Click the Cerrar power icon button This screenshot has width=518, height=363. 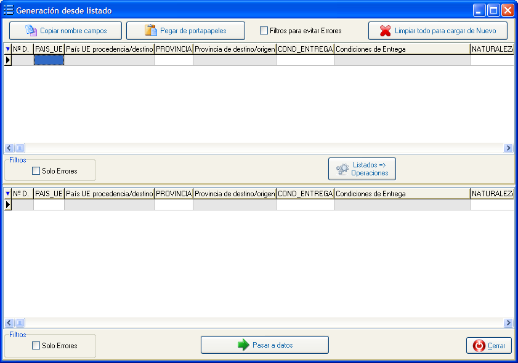[479, 346]
